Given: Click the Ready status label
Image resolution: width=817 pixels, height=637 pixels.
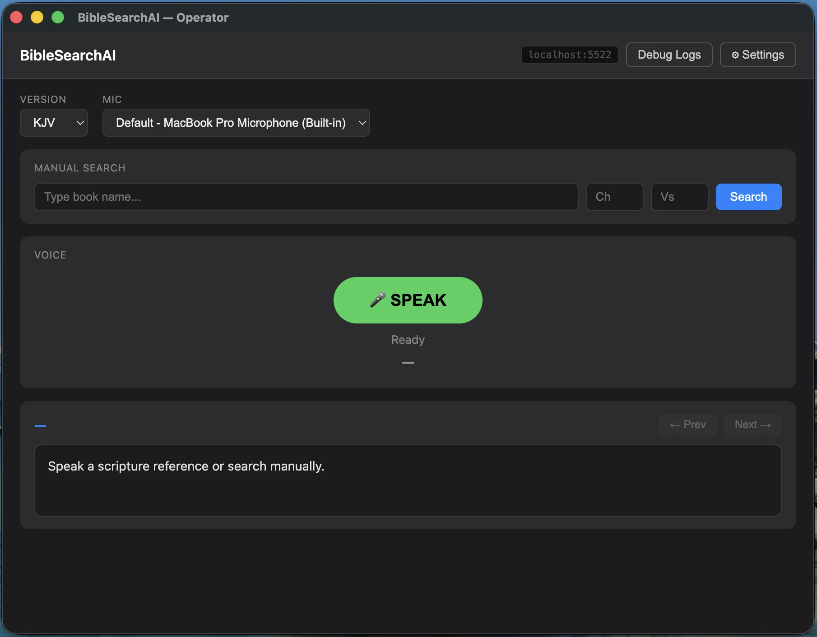Looking at the screenshot, I should pos(407,340).
